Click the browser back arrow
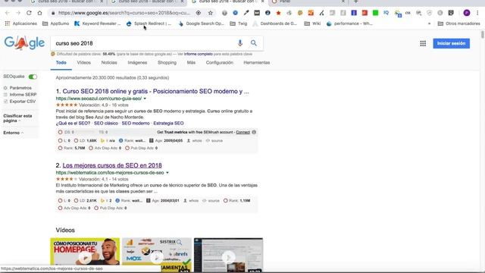This screenshot has width=485, height=273. pyautogui.click(x=7, y=13)
